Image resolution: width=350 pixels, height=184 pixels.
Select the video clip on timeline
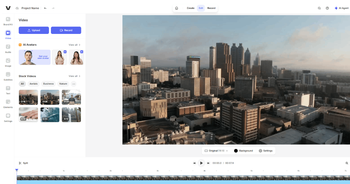click(x=183, y=178)
